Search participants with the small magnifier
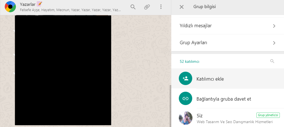This screenshot has width=284, height=127. (x=272, y=61)
